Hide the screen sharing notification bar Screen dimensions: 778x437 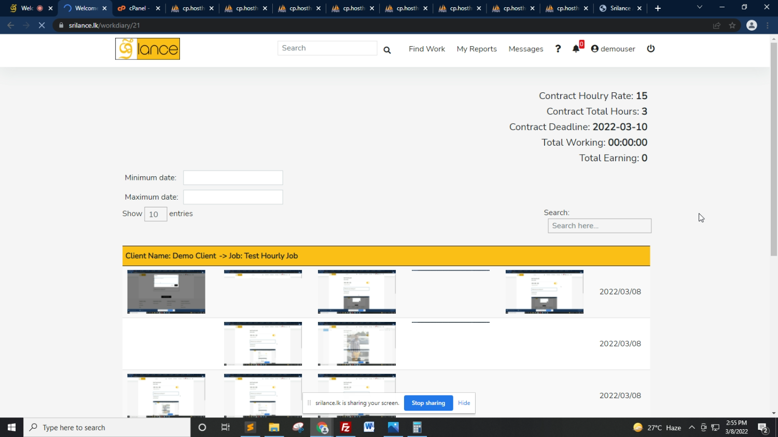point(464,403)
